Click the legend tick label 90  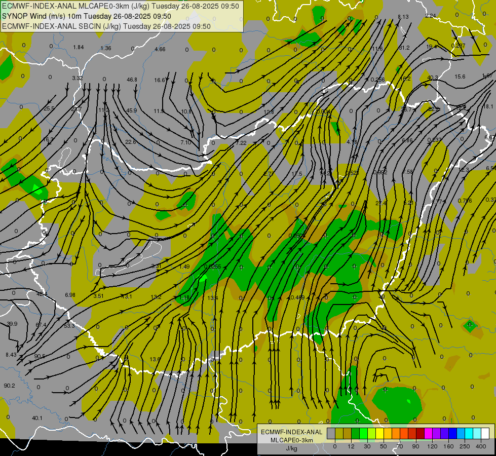[415, 446]
